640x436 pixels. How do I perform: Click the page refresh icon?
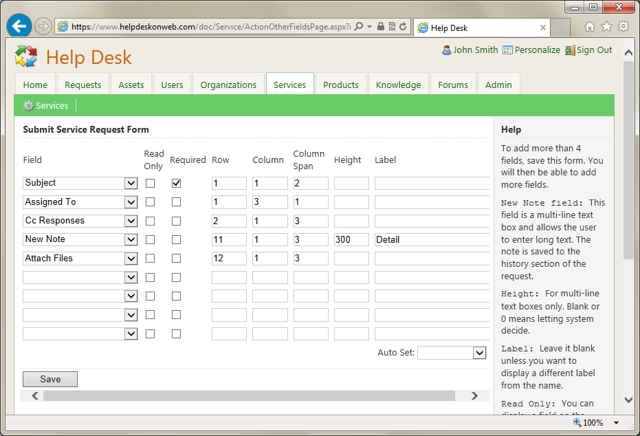coord(403,27)
